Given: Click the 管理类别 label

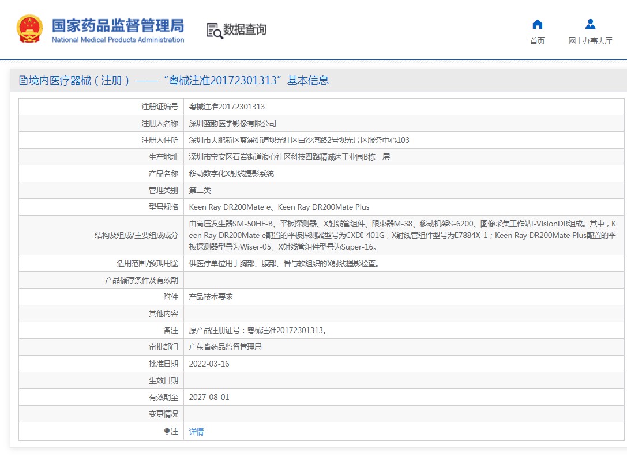Looking at the screenshot, I should (163, 190).
